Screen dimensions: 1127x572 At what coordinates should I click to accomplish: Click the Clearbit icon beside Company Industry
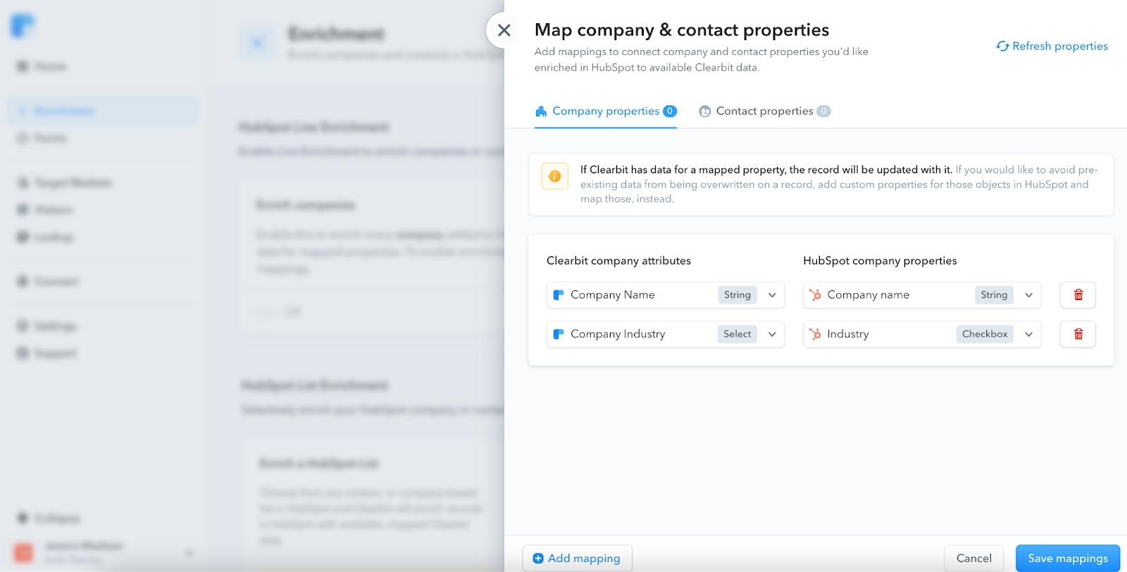[x=559, y=335]
